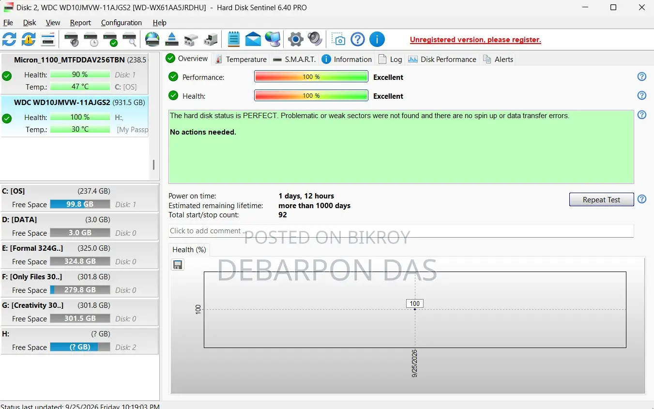This screenshot has width=654, height=409.
Task: Switch to the Temperature tab
Action: [241, 59]
